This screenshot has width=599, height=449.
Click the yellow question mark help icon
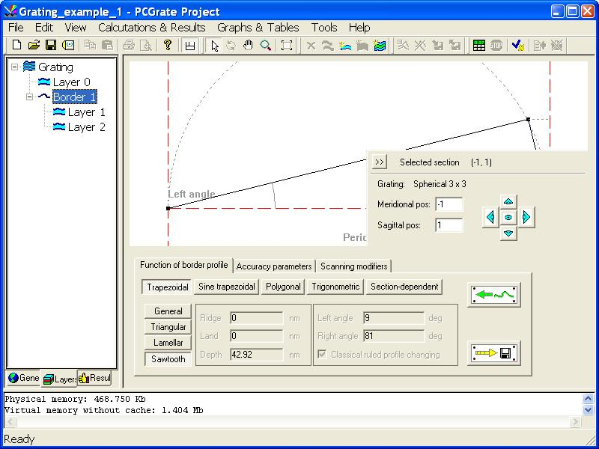168,46
